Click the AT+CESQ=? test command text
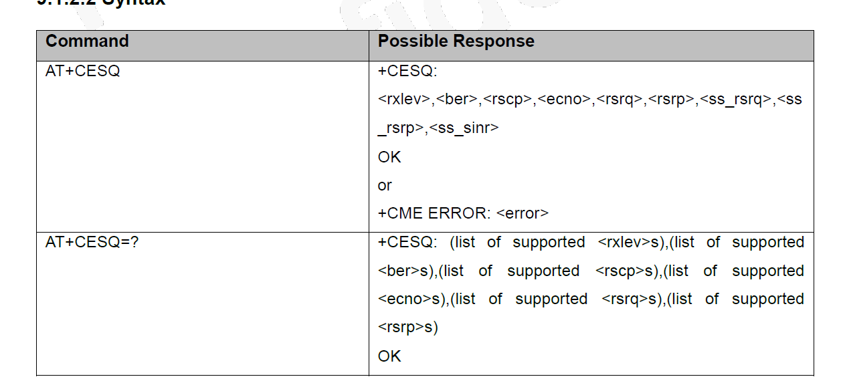Viewport: 841px width, 389px height. pyautogui.click(x=92, y=242)
